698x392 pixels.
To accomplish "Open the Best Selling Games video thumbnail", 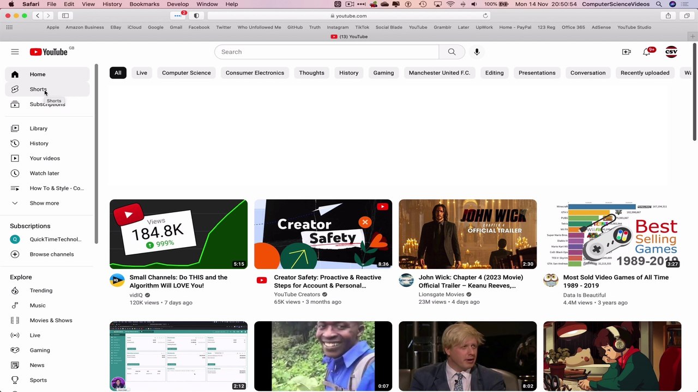I will click(612, 234).
